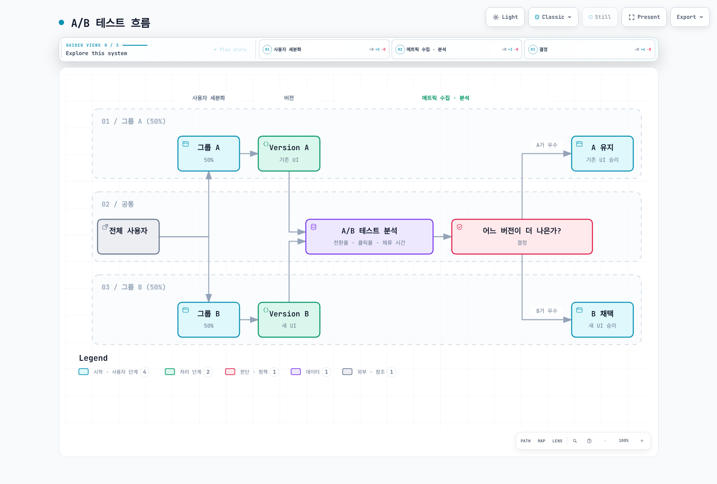Click the 01 / 그룹 A (50%) lane label
Screen dimensions: 717x484
[134, 121]
